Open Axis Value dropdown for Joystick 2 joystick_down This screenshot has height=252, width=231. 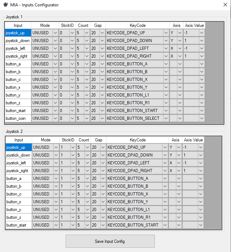[x=201, y=155]
